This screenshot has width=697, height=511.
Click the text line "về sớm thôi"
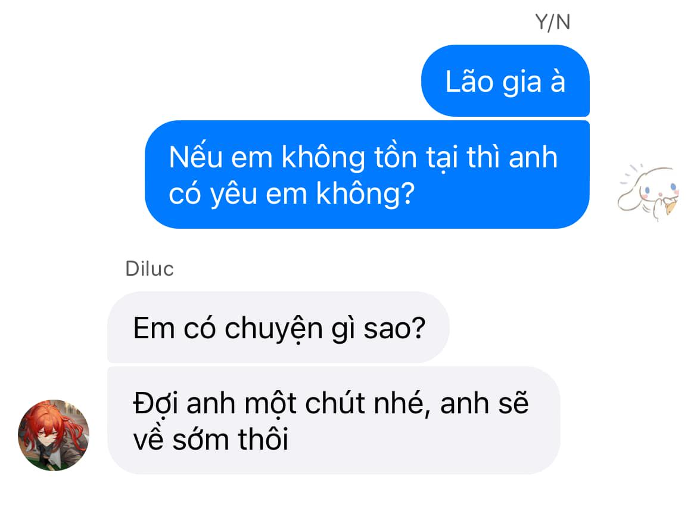pyautogui.click(x=211, y=440)
